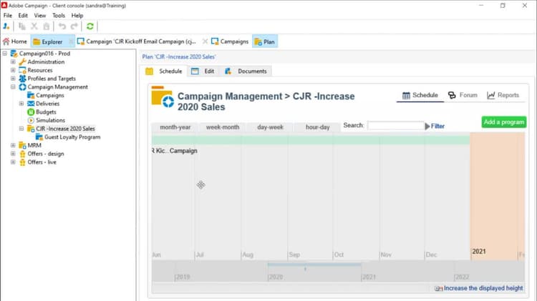Click the timeline overview range bar
The height and width of the screenshot is (301, 537).
click(314, 265)
